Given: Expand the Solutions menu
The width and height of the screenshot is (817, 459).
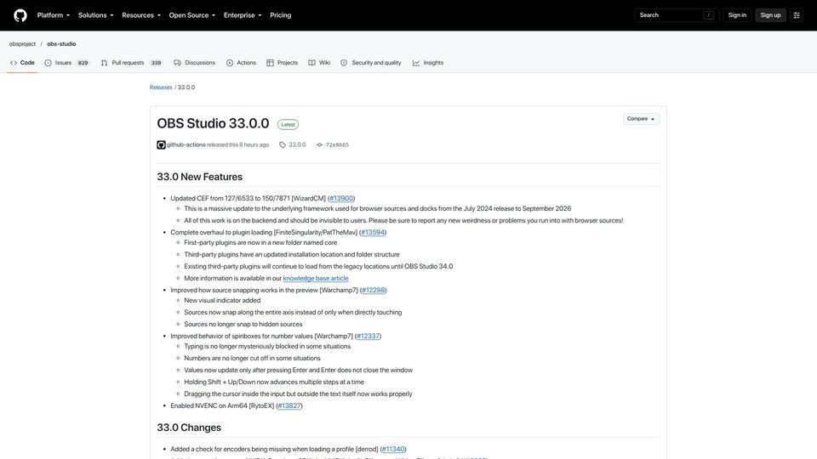Looking at the screenshot, I should click(95, 15).
